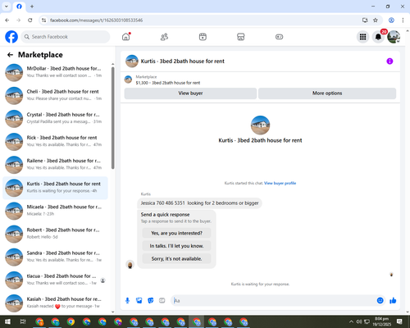Open the Micaela conversation
This screenshot has height=328, width=410.
[x=55, y=211]
